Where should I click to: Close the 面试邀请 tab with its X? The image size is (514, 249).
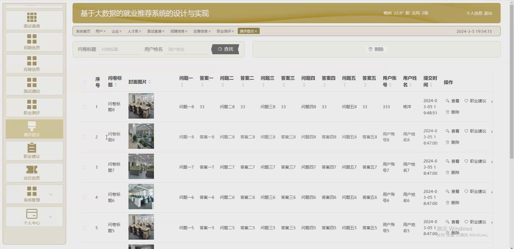pyautogui.click(x=163, y=31)
